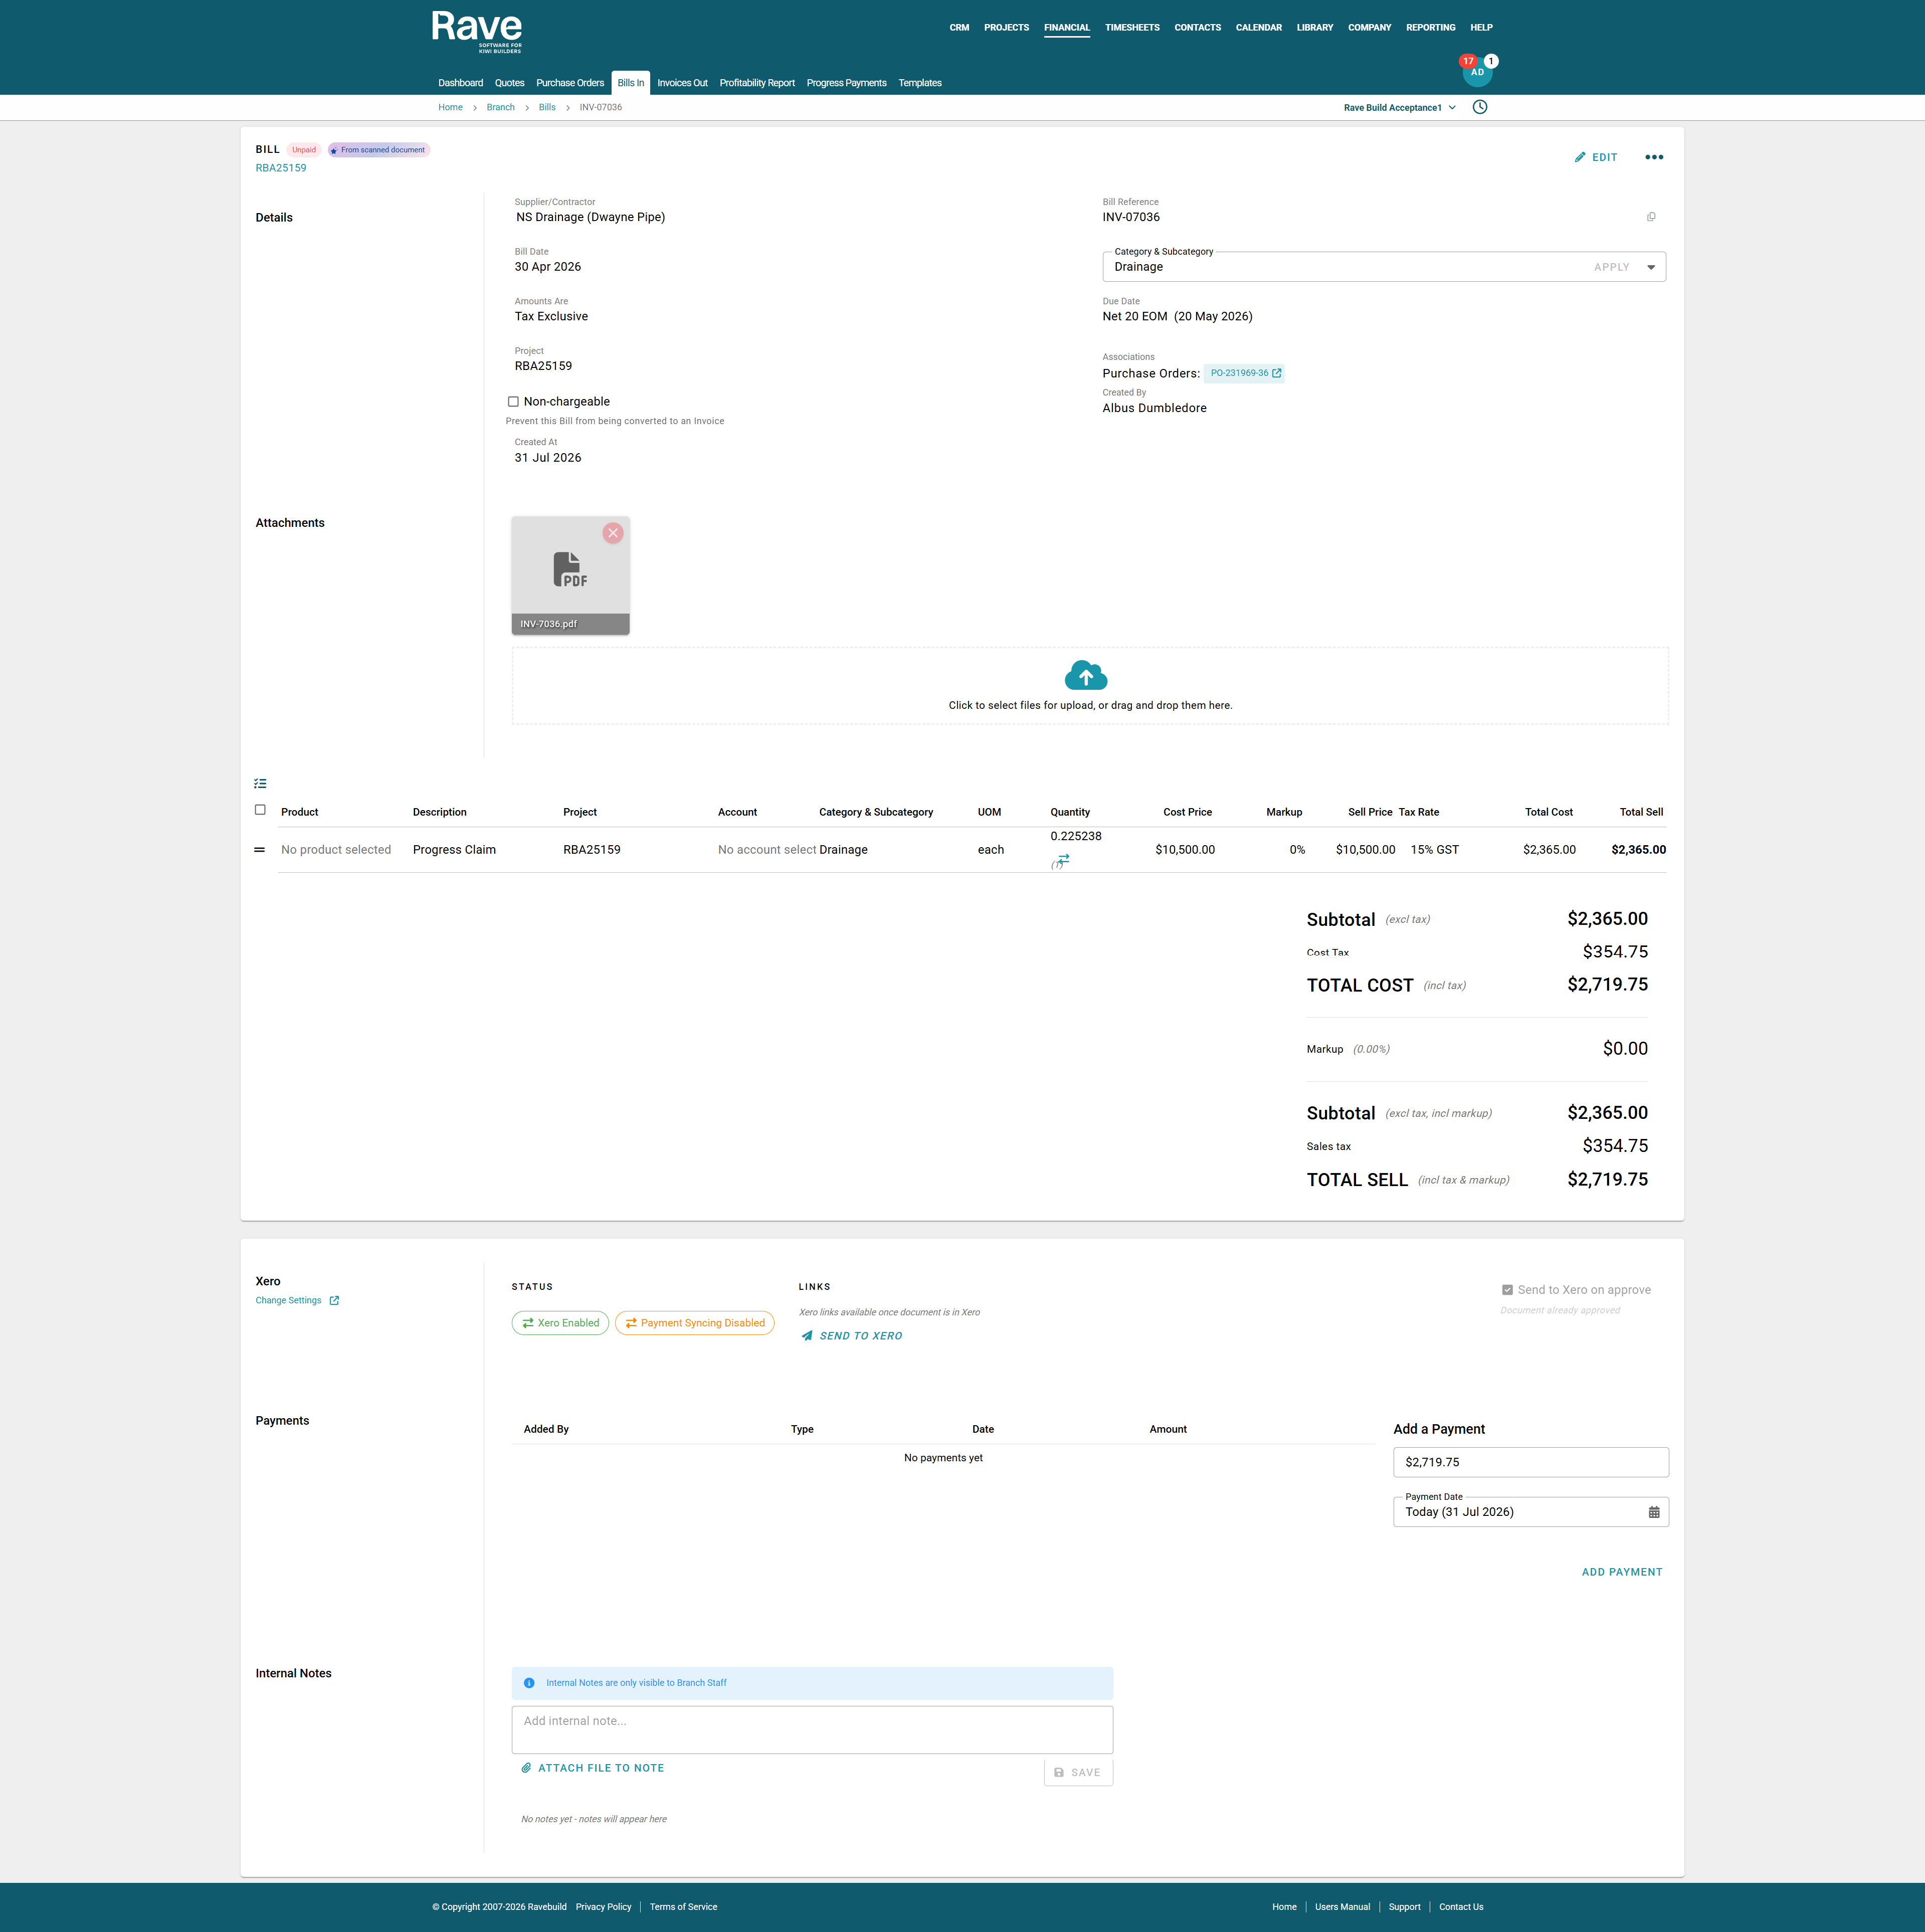Switch to the Dashboard tab
Image resolution: width=1925 pixels, height=1932 pixels.
(460, 83)
